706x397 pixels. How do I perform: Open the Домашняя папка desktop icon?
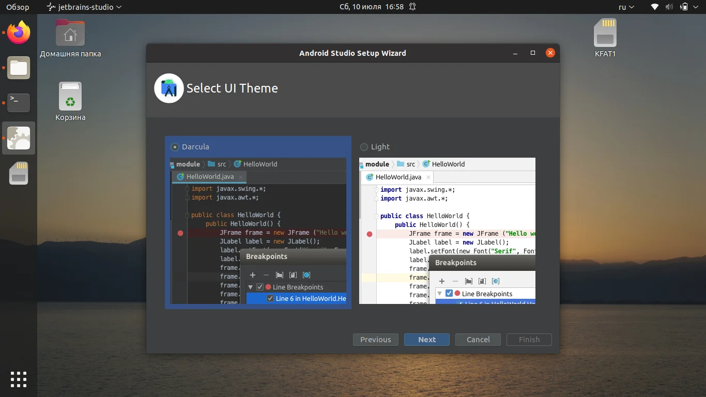click(x=70, y=34)
